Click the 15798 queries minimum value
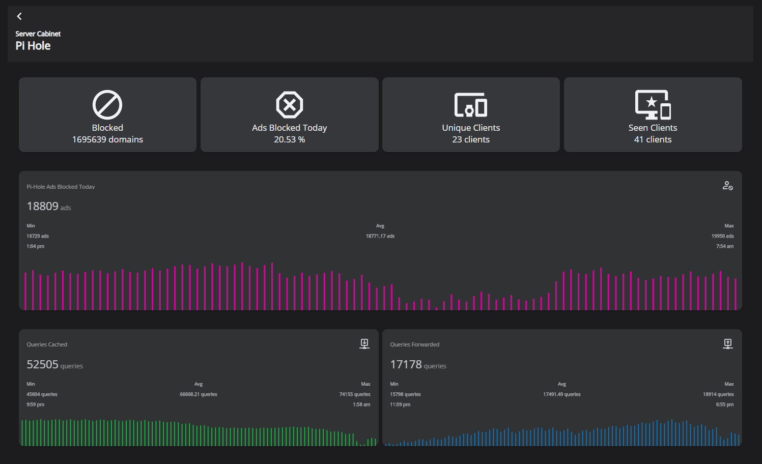Screen dimensions: 762x464 click(405, 394)
